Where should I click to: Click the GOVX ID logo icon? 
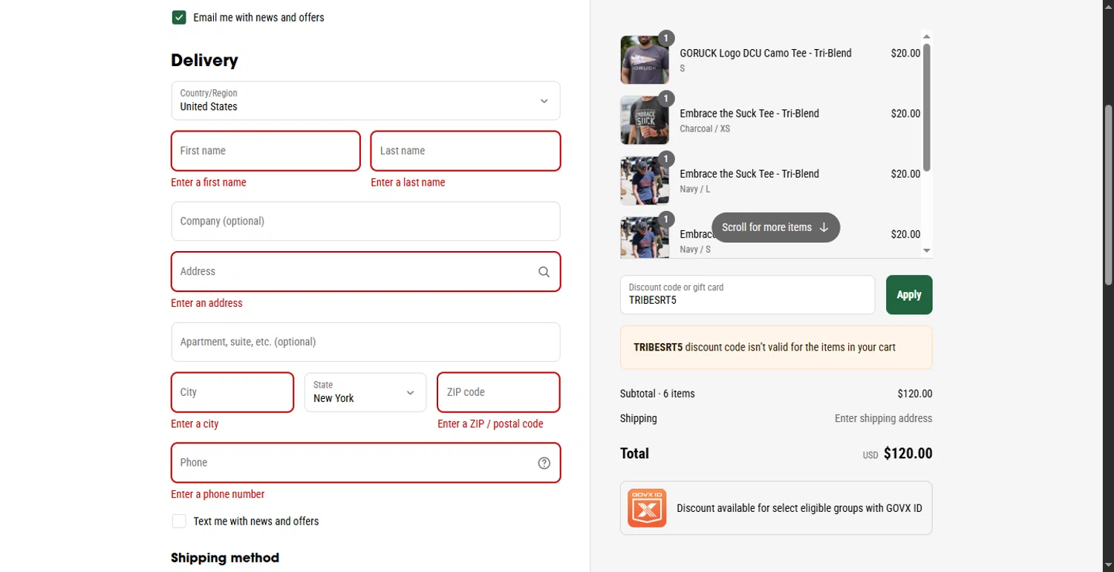(646, 508)
